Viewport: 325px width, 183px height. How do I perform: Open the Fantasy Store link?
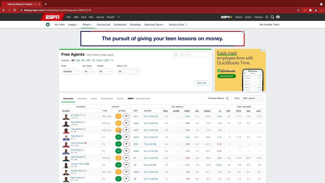pos(178,25)
